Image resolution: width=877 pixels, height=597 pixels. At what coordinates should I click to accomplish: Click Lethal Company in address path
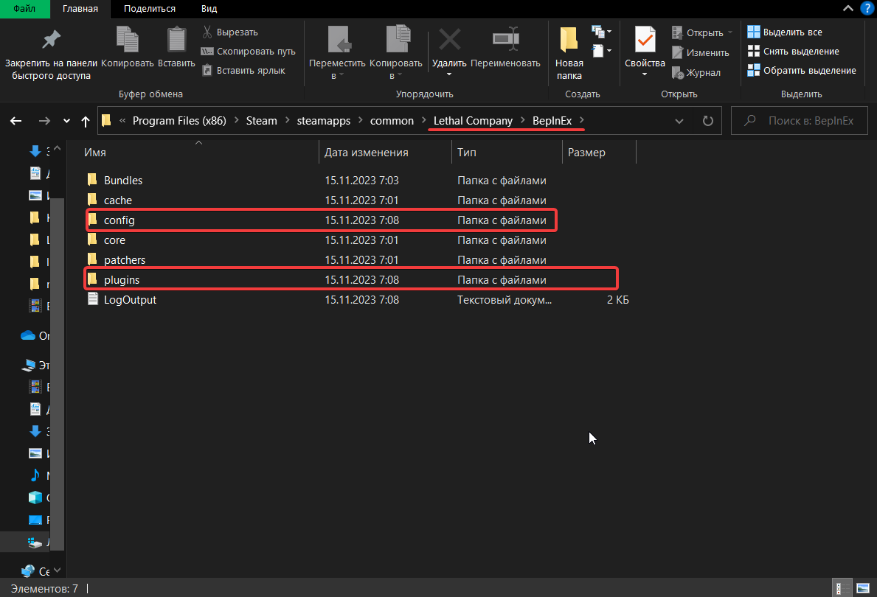click(473, 121)
